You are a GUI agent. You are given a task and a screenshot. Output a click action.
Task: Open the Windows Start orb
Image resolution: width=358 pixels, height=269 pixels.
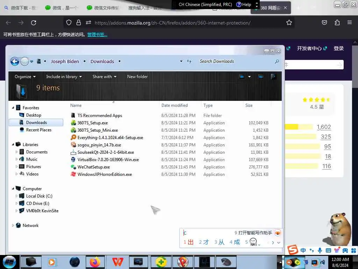pos(9,262)
